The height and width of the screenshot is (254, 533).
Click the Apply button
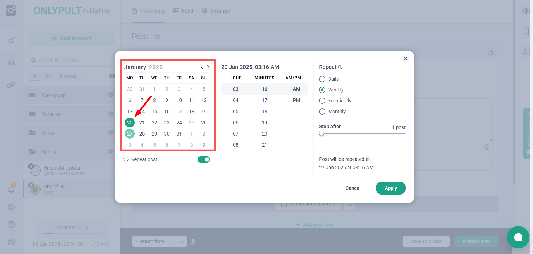point(391,188)
